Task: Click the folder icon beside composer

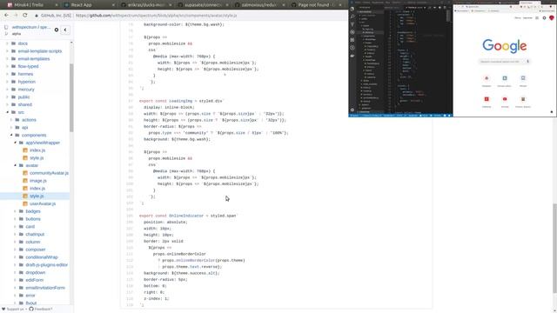Action: (21, 250)
